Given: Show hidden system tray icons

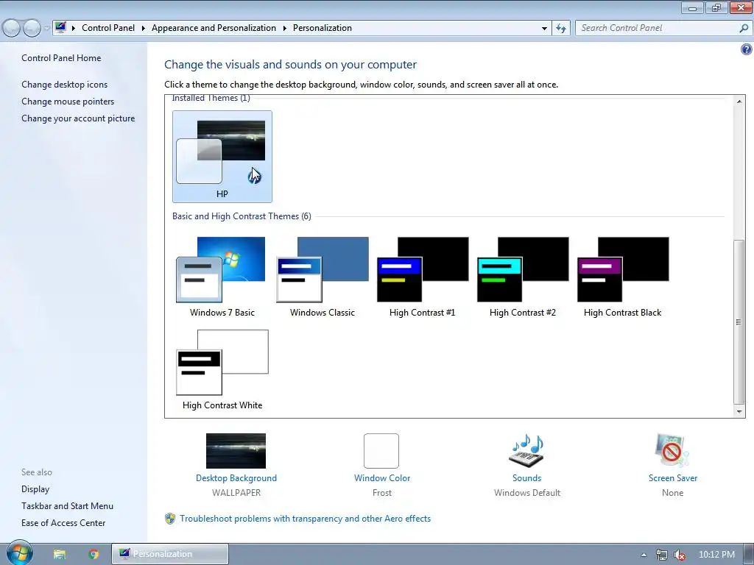Looking at the screenshot, I should click(644, 555).
